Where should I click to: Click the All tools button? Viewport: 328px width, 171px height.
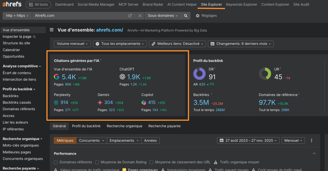tap(38, 5)
